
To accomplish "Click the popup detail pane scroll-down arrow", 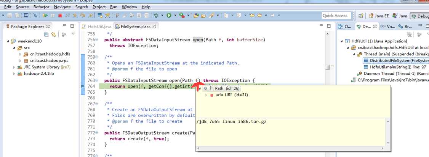I will click(x=388, y=143).
